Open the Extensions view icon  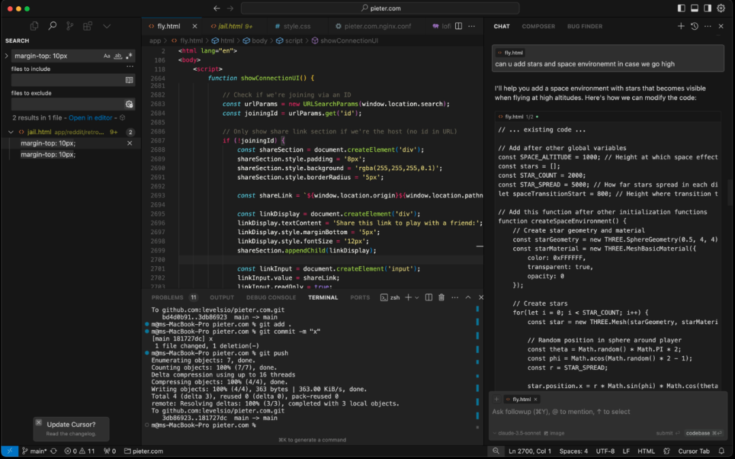88,27
